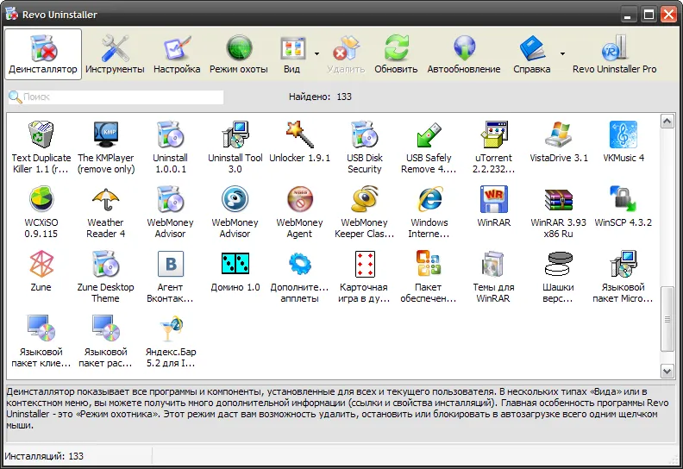Select the WinRAR 3.93 x86 Ru program

pos(559,212)
